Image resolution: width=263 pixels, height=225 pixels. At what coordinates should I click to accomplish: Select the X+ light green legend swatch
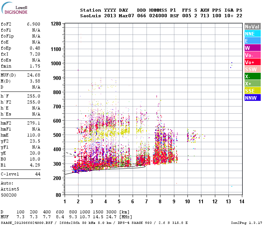click(x=252, y=83)
